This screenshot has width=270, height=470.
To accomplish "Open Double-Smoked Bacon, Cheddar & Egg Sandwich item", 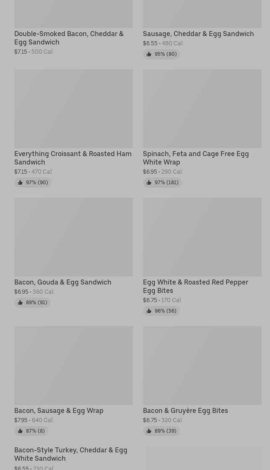I will pyautogui.click(x=69, y=38).
